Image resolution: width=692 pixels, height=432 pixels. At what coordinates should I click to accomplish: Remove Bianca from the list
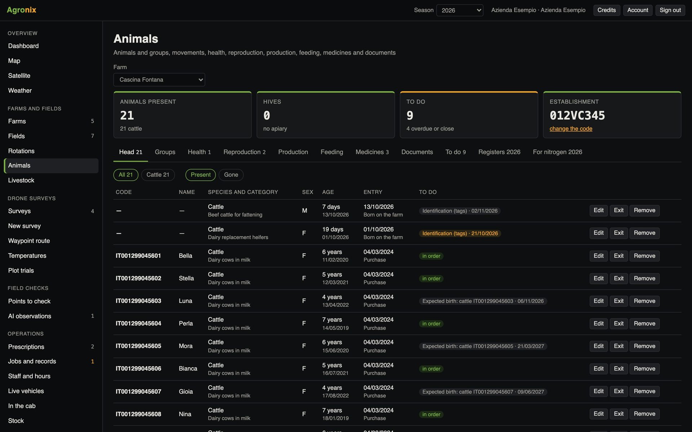(x=644, y=369)
